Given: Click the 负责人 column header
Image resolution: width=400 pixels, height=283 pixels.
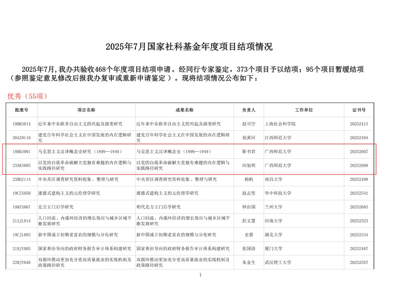Looking at the screenshot, I should (x=249, y=110).
